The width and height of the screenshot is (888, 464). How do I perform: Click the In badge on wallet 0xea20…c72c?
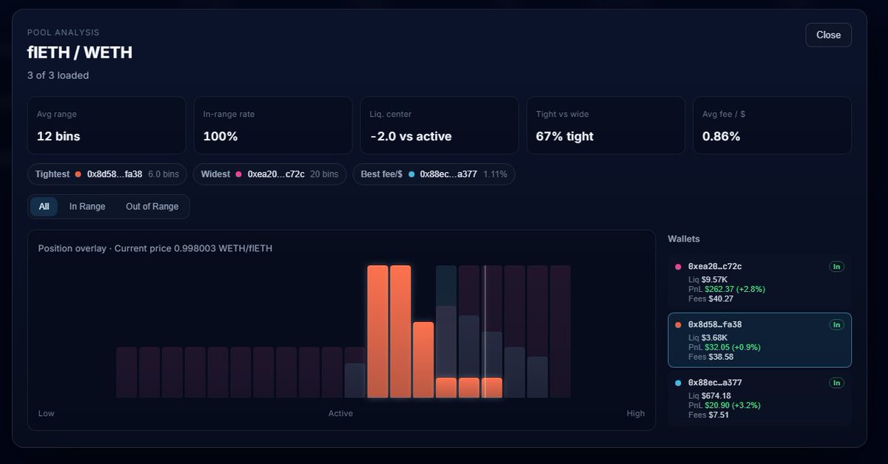836,267
